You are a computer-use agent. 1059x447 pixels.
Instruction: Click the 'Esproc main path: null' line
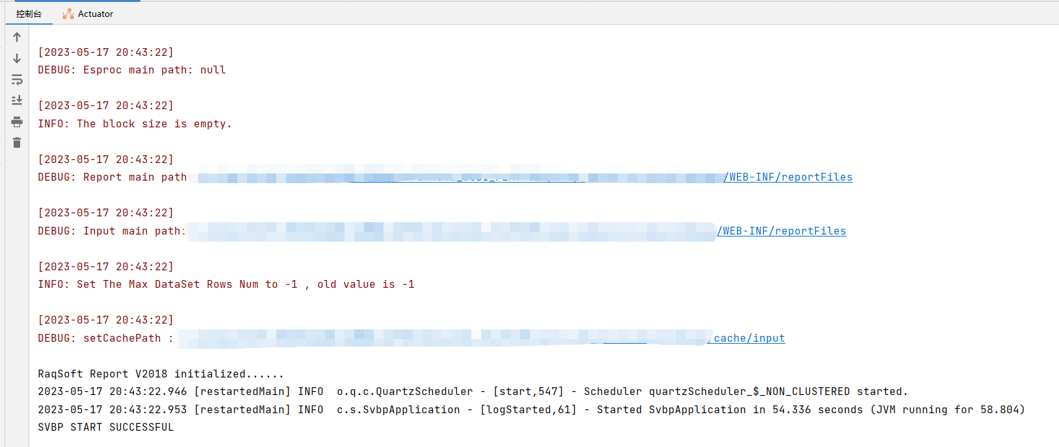click(132, 70)
